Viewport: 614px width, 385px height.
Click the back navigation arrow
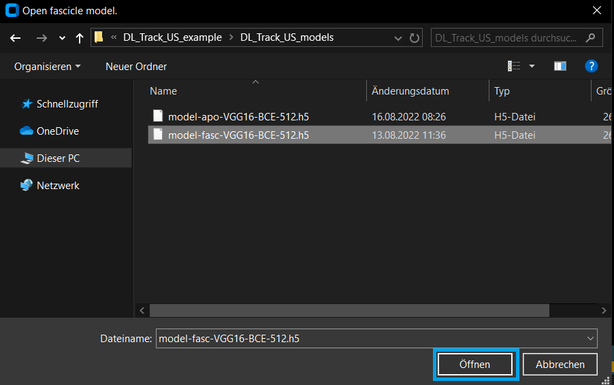16,38
